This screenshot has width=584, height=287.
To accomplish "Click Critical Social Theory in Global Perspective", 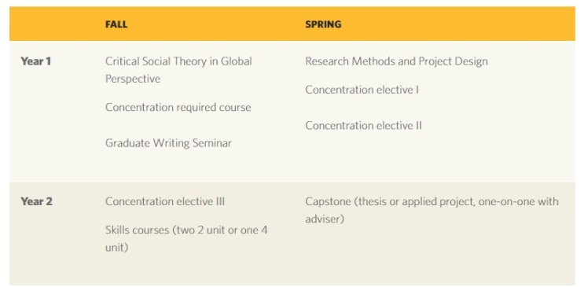I will click(178, 70).
